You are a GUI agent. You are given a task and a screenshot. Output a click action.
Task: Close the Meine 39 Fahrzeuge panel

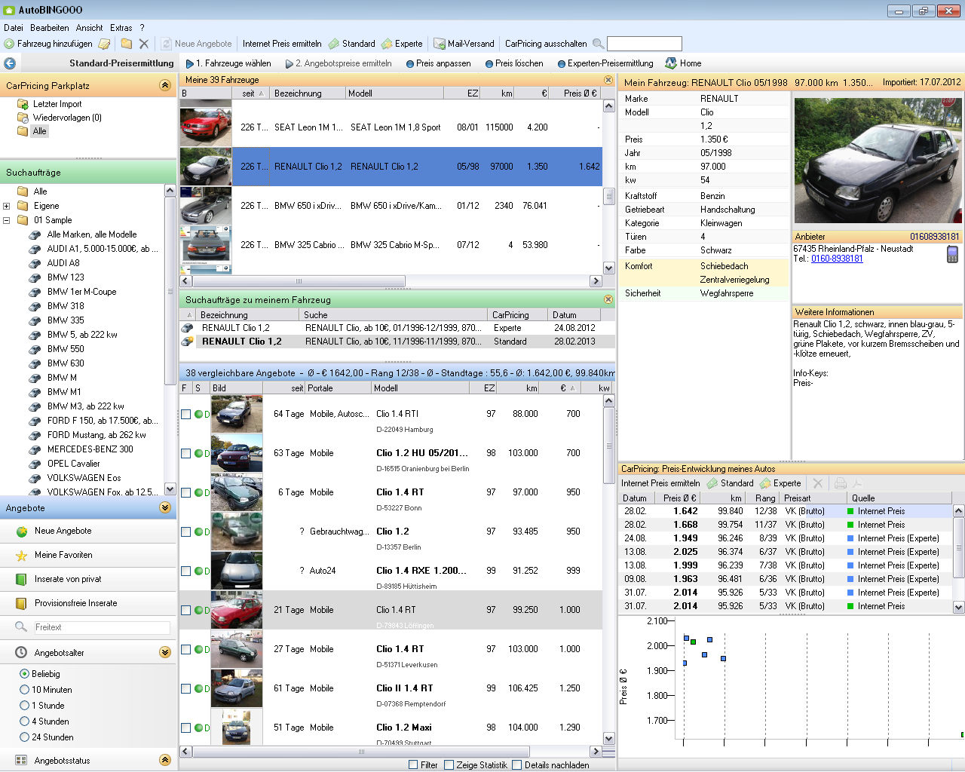point(608,80)
